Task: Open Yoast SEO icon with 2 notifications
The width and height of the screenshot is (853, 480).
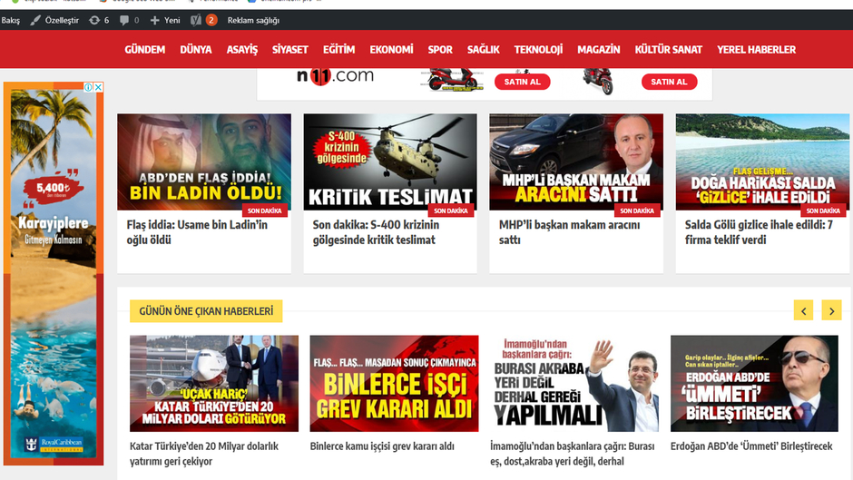Action: 204,20
